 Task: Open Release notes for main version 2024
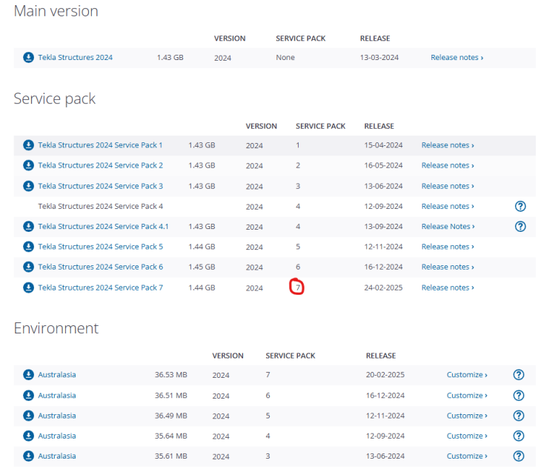point(457,58)
